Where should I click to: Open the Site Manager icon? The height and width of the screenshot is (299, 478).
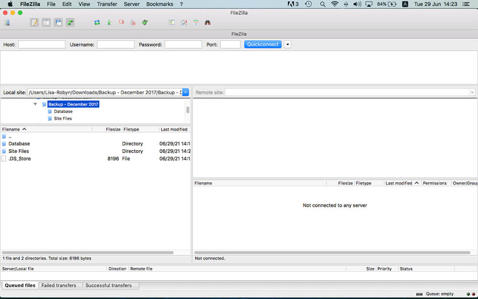point(7,22)
